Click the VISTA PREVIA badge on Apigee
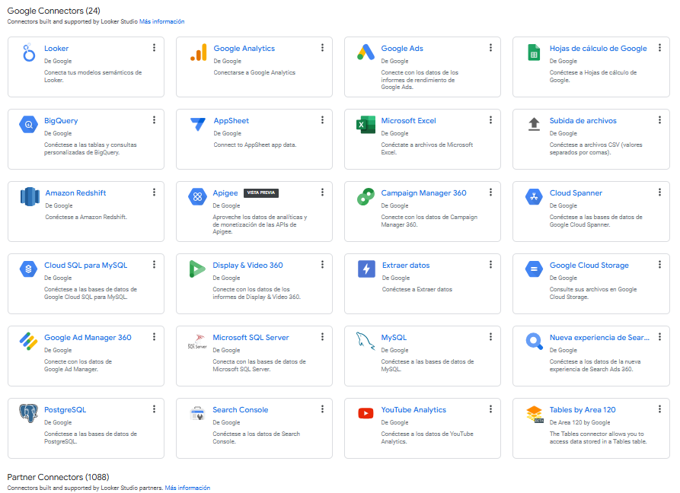 (261, 192)
